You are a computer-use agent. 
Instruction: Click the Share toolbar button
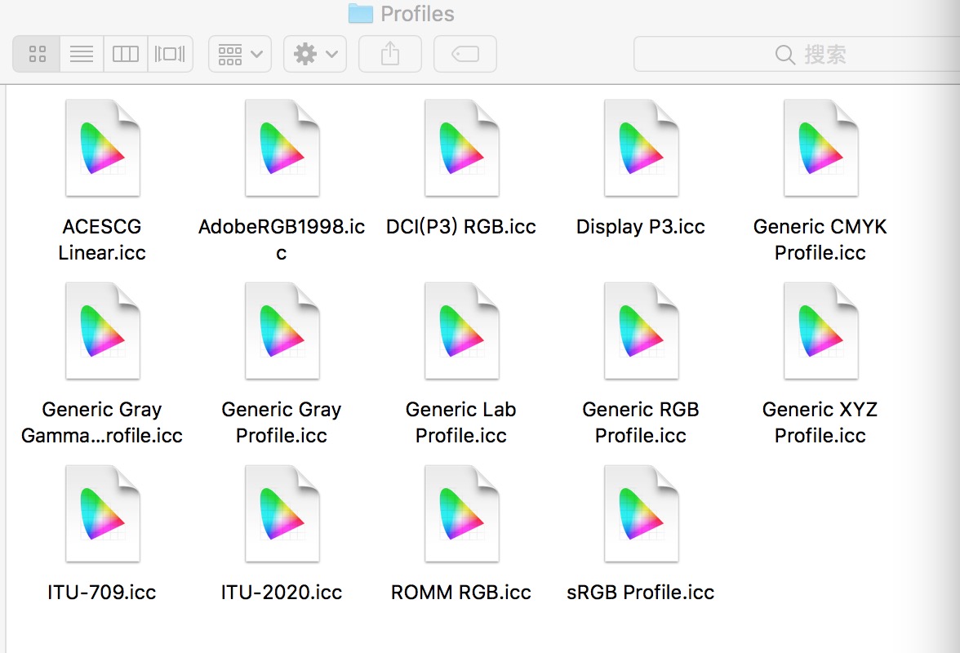390,55
